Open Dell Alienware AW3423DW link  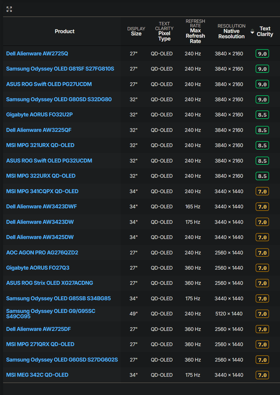(40, 222)
